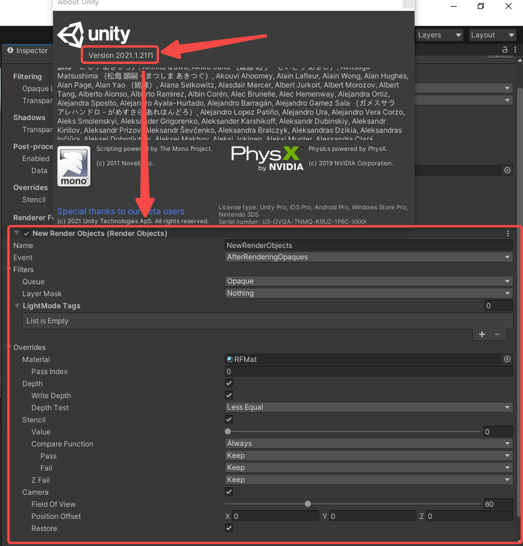Click the Shadows section heading

coord(29,118)
